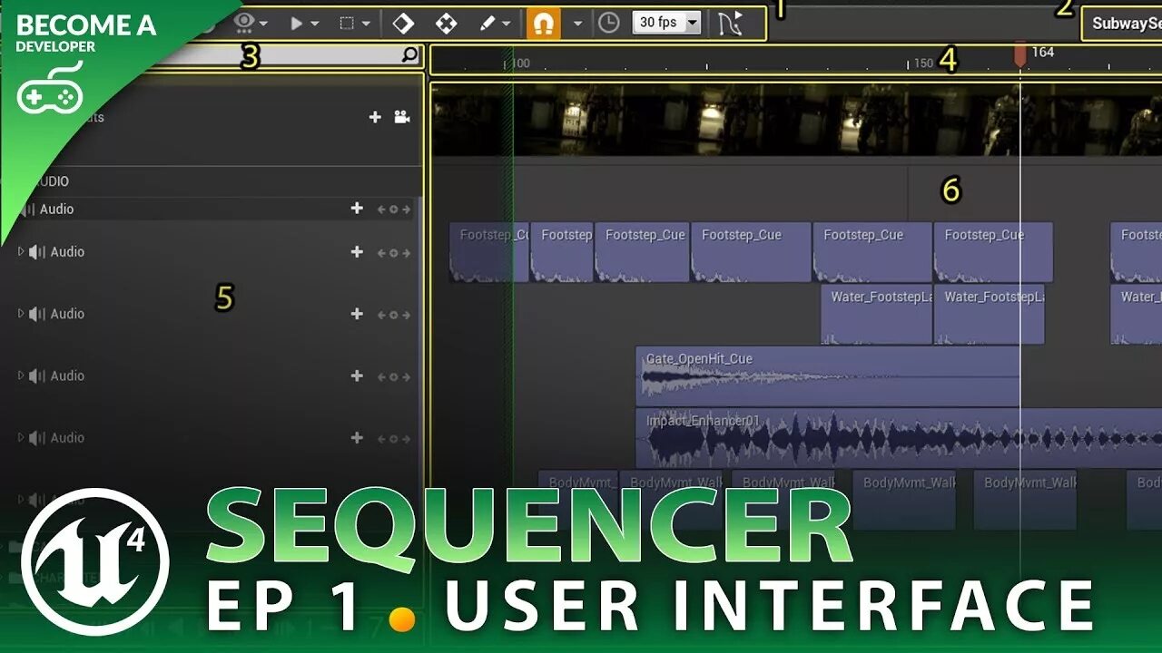Click the playhead marker at frame 164
The height and width of the screenshot is (653, 1162).
1019,54
